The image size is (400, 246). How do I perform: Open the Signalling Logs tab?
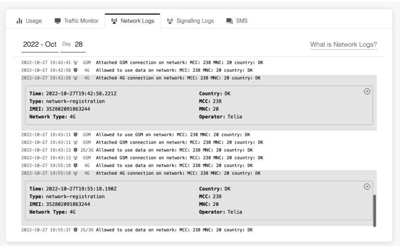pos(190,21)
